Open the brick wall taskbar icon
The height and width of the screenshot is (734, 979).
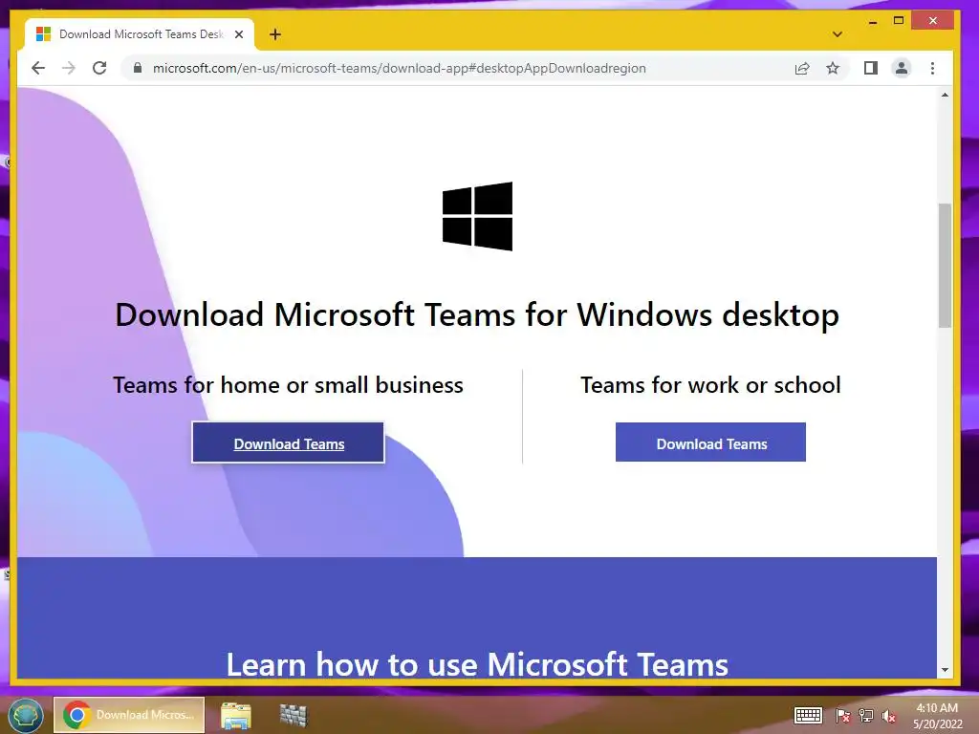pyautogui.click(x=293, y=715)
